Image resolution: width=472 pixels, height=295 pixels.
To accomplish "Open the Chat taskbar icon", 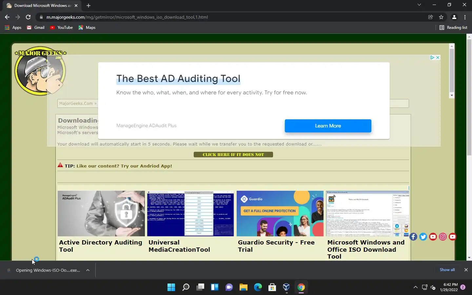I will pos(229,287).
